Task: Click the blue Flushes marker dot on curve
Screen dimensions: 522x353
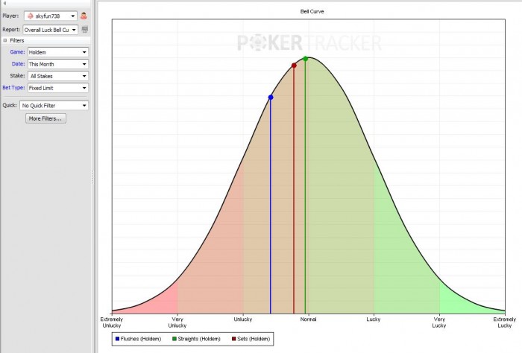Action: pyautogui.click(x=271, y=98)
